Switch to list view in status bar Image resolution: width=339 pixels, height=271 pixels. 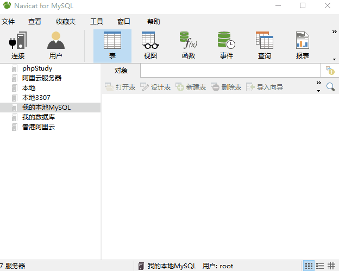tap(320, 266)
